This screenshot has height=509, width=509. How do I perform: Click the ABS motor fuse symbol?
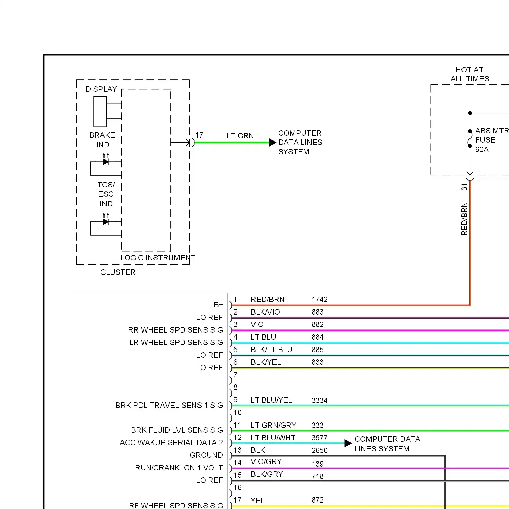coord(470,138)
